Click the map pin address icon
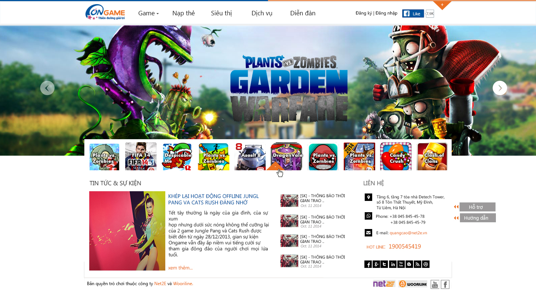This screenshot has height=290, width=536. point(368,197)
